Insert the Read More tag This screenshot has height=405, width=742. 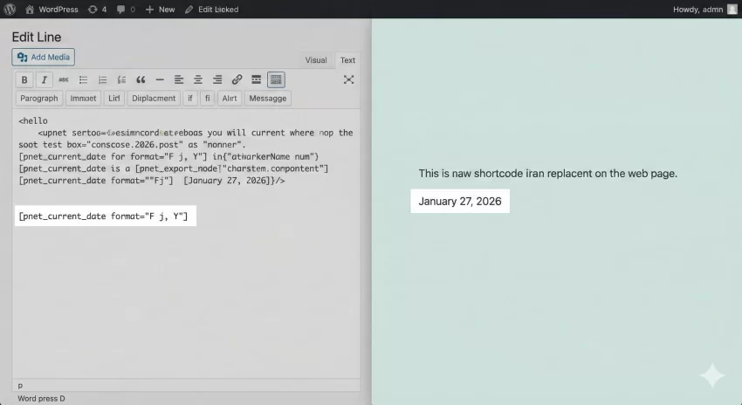pyautogui.click(x=256, y=80)
